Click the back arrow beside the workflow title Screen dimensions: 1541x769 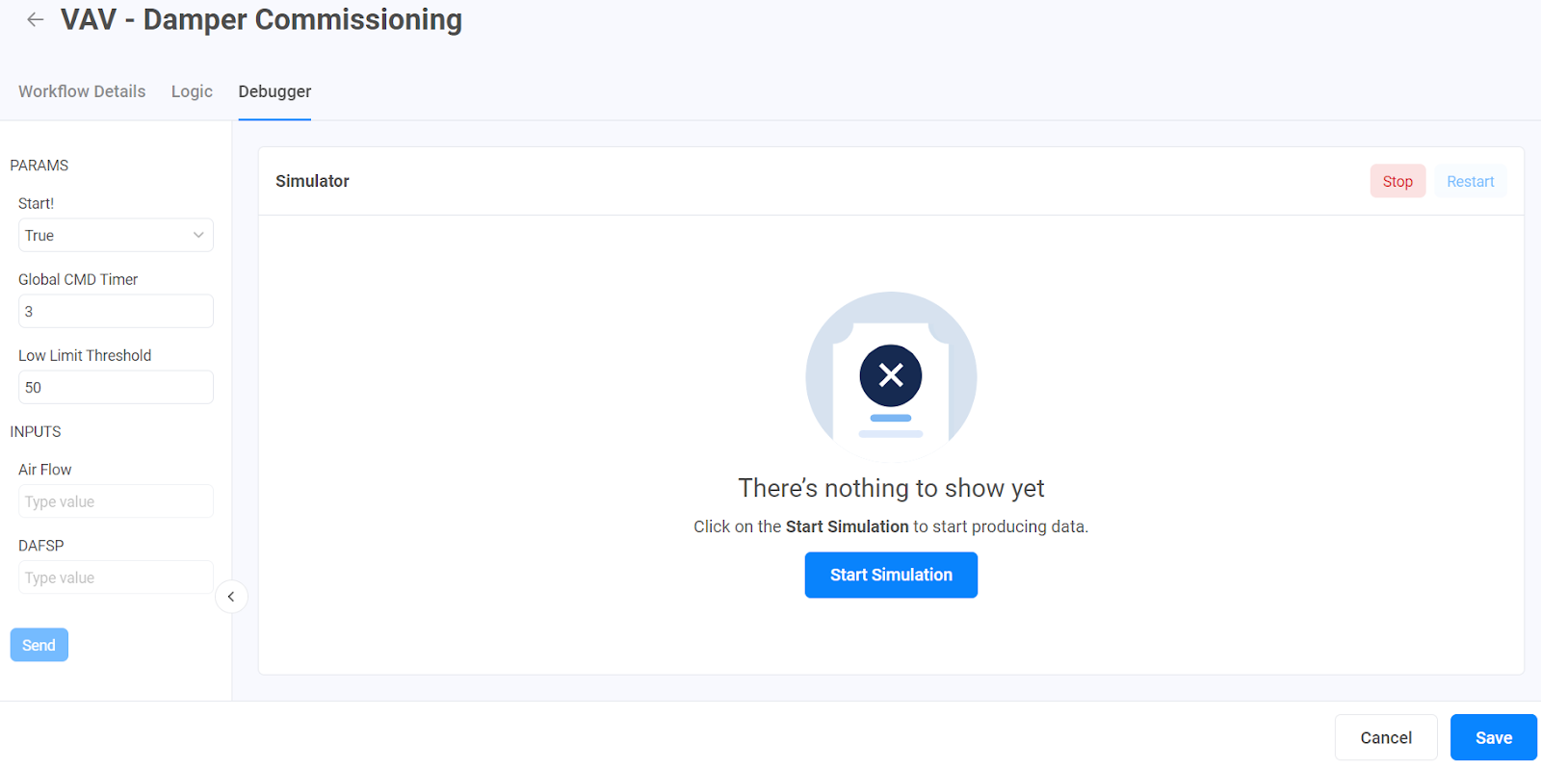pyautogui.click(x=36, y=20)
